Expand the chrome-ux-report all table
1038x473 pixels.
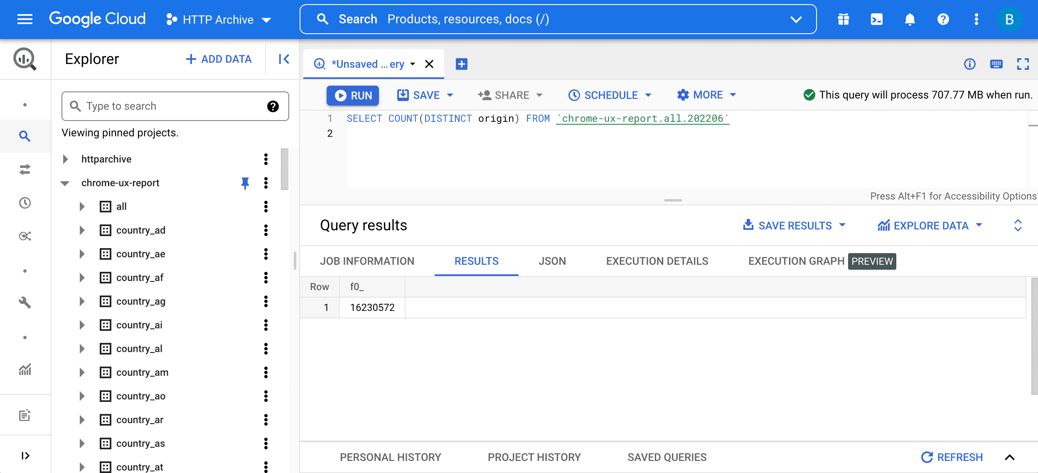(x=80, y=206)
